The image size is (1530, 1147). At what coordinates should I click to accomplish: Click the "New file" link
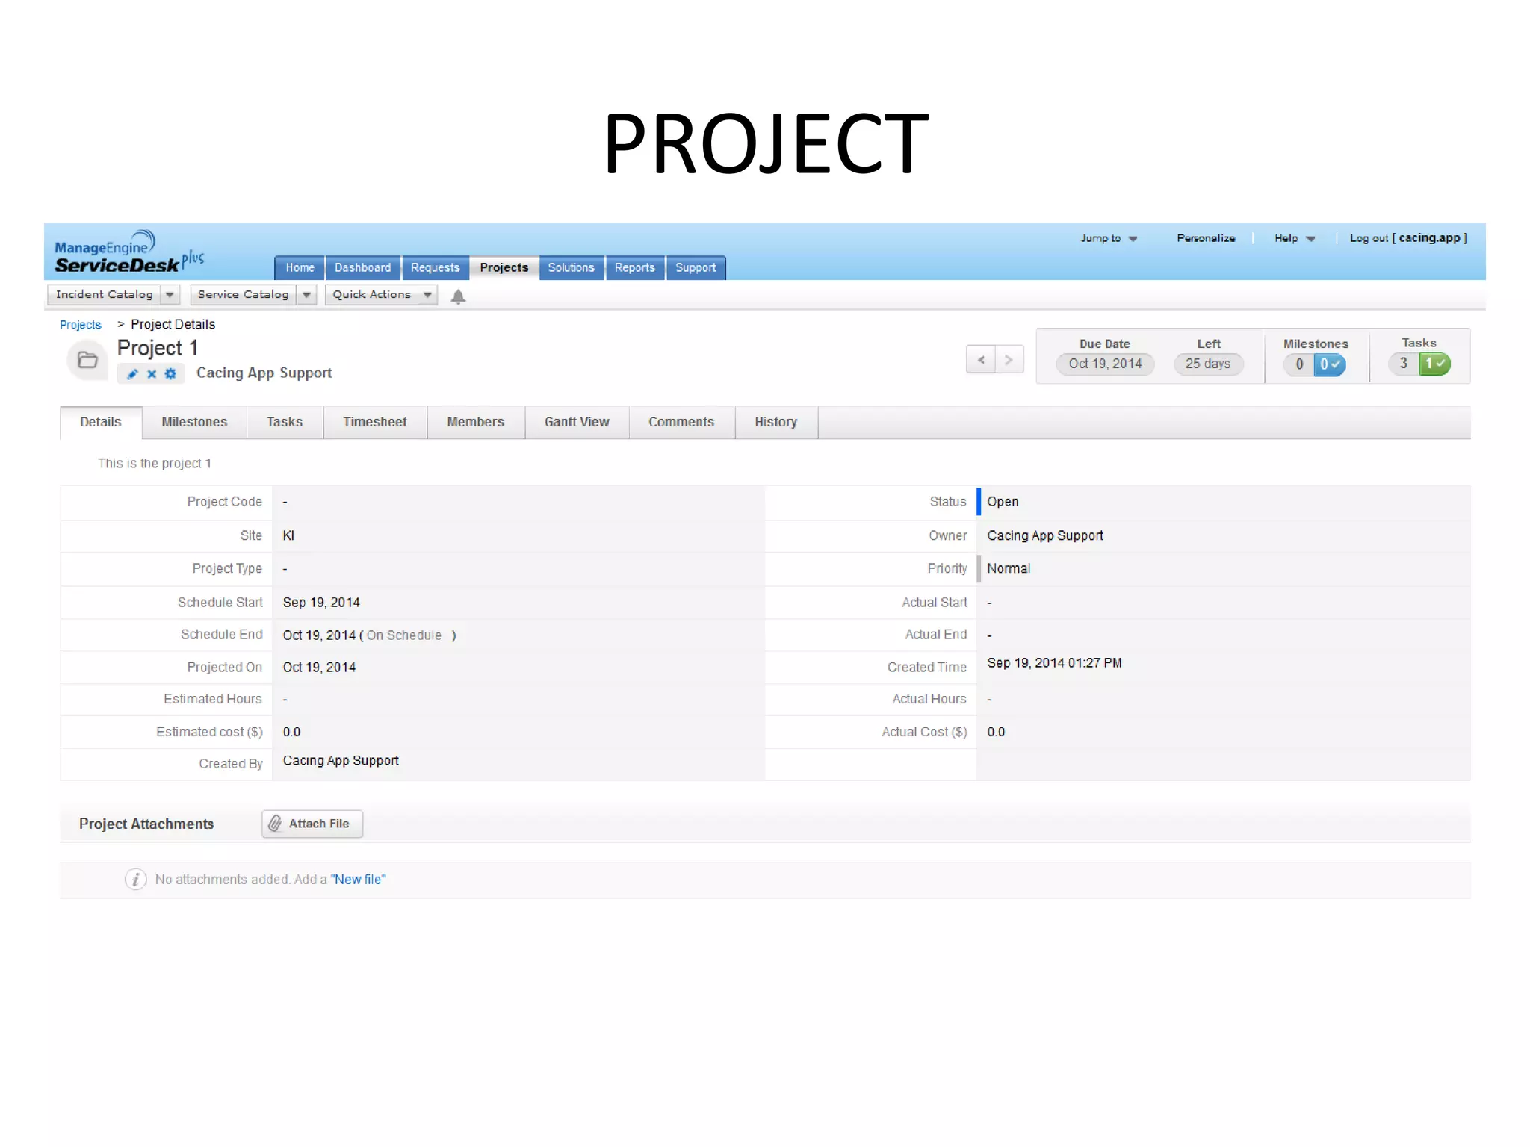(359, 880)
